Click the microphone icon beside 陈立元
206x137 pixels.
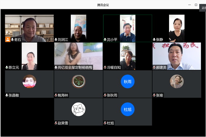coord(7,67)
